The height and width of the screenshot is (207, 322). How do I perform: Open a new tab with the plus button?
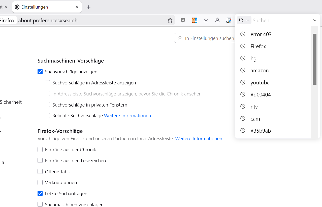tap(88, 7)
